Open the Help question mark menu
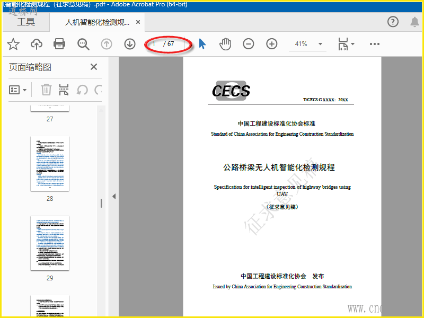Viewport: 424px width, 318px height. point(393,22)
